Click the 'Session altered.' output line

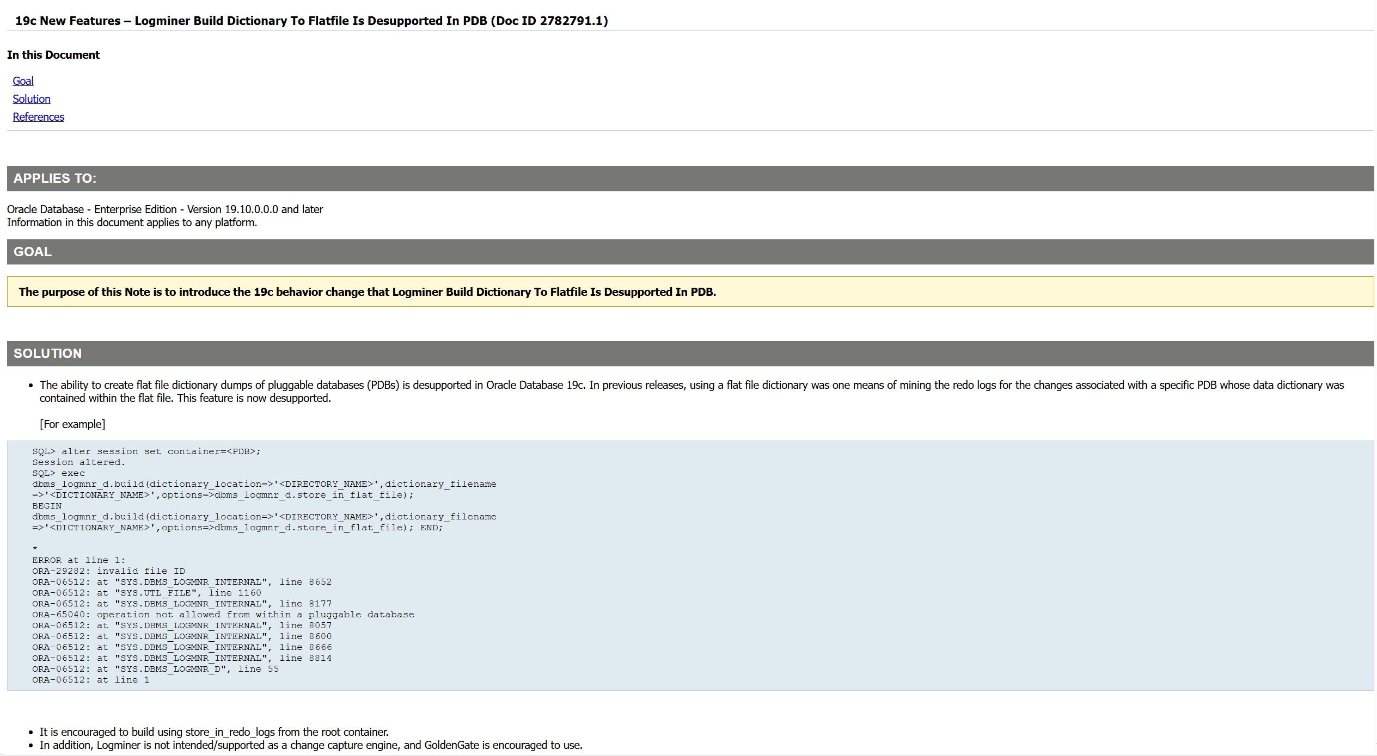(78, 462)
